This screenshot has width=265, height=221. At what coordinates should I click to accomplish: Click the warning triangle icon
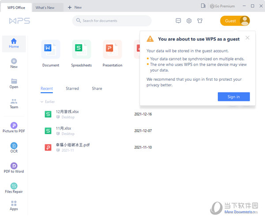click(150, 39)
